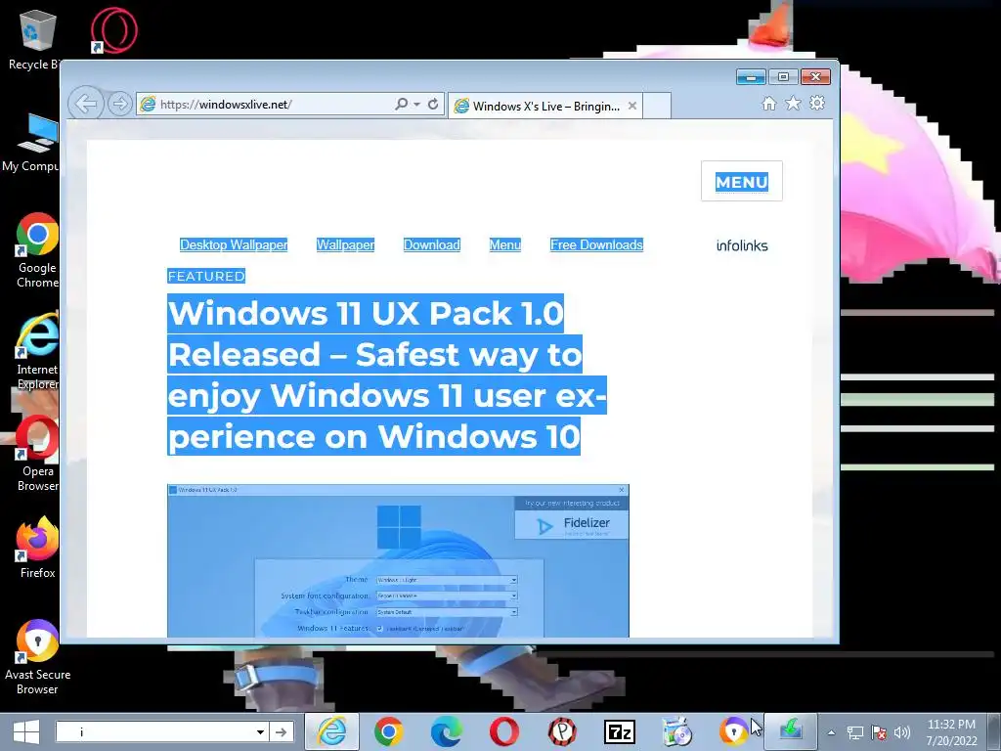This screenshot has height=751, width=1001.
Task: Open Action Center flag icon
Action: tap(879, 732)
